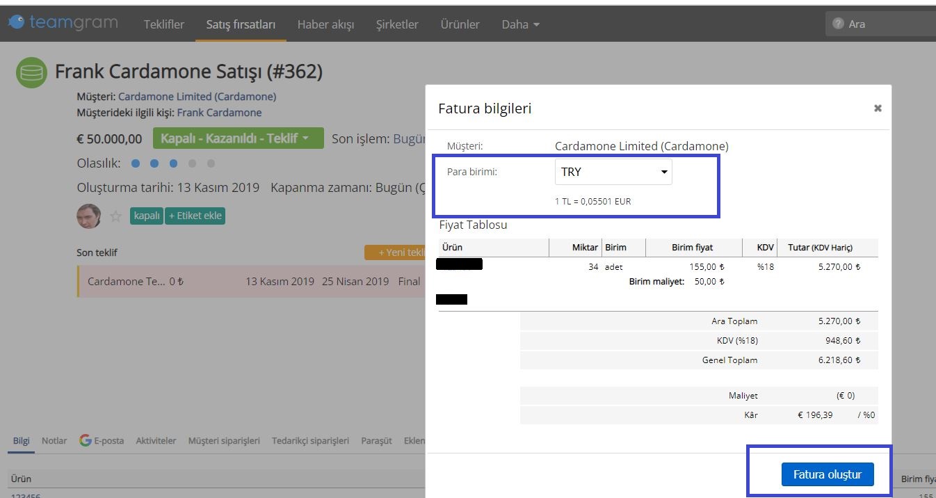Set probability to the first dot
The image size is (936, 498).
pyautogui.click(x=136, y=163)
